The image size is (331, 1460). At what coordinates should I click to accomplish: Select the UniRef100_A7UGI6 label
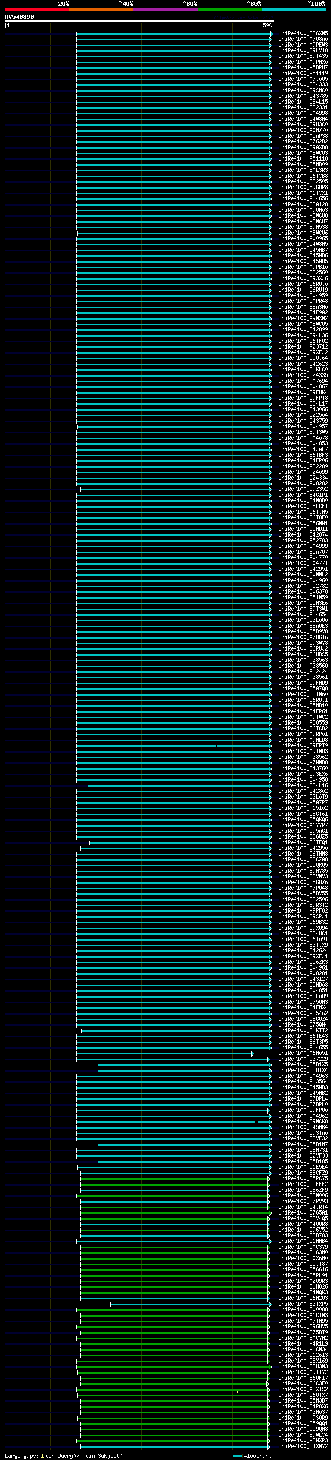(x=303, y=638)
